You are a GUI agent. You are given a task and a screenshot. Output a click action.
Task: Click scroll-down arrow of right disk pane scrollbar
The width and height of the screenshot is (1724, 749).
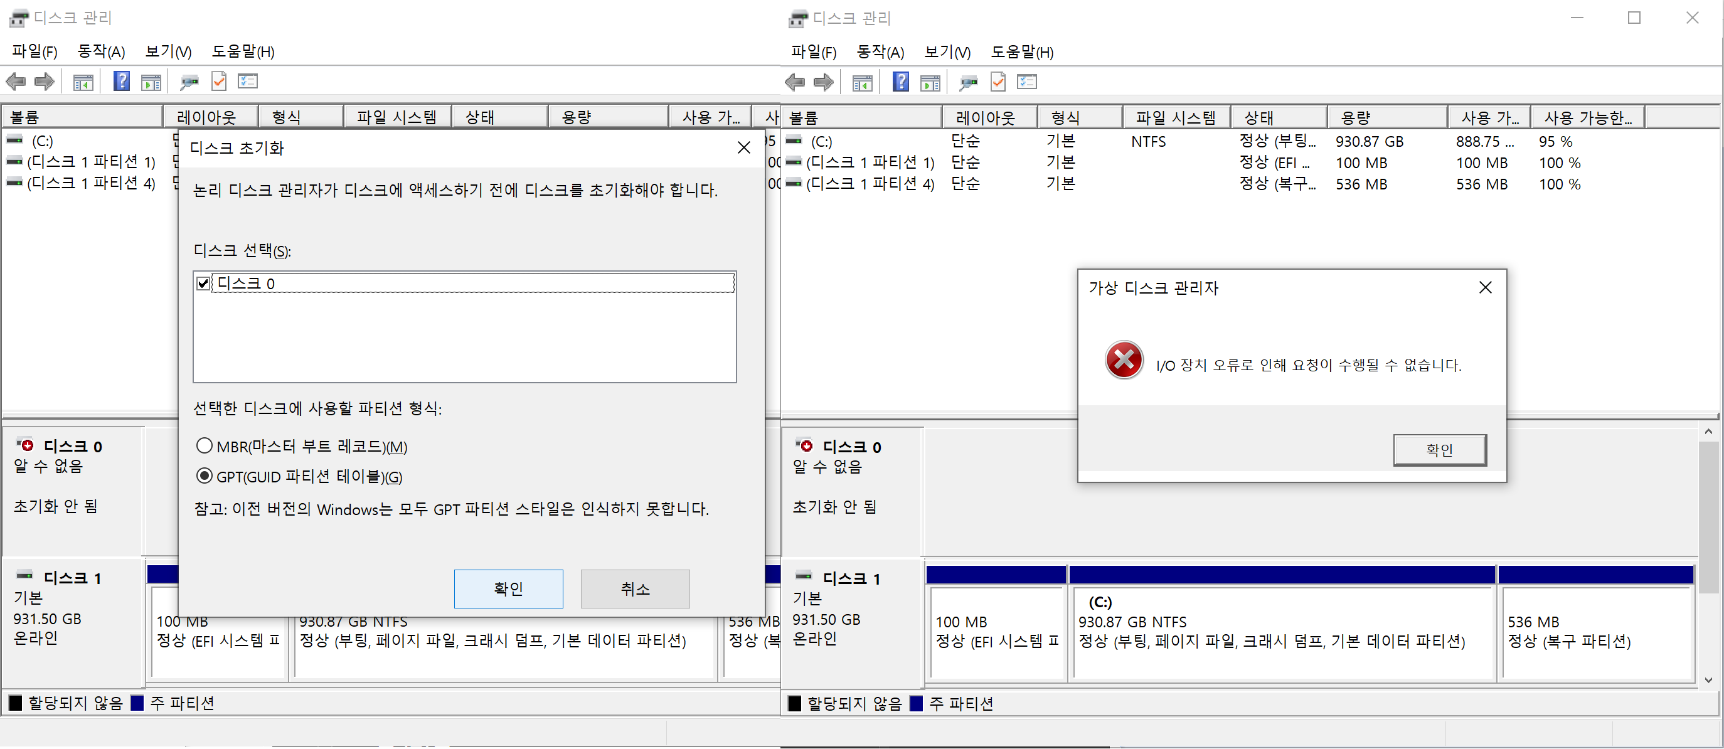pyautogui.click(x=1708, y=680)
